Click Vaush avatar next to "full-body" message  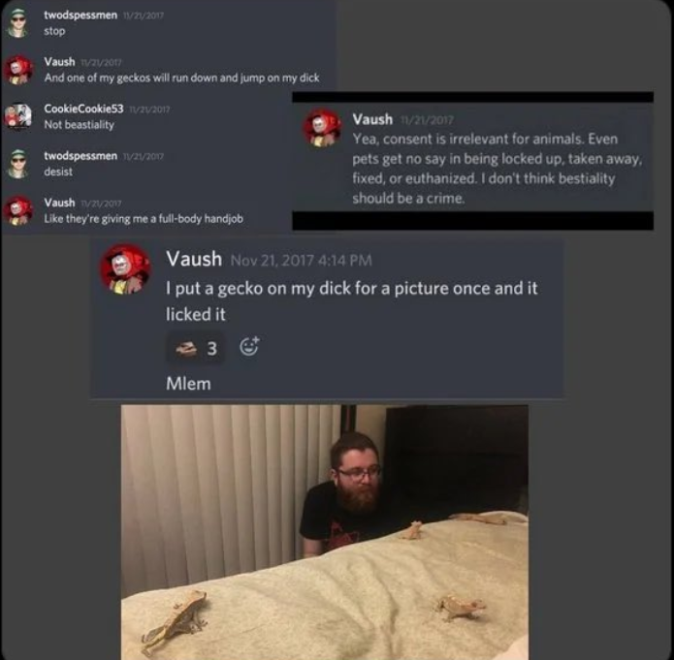[x=18, y=210]
